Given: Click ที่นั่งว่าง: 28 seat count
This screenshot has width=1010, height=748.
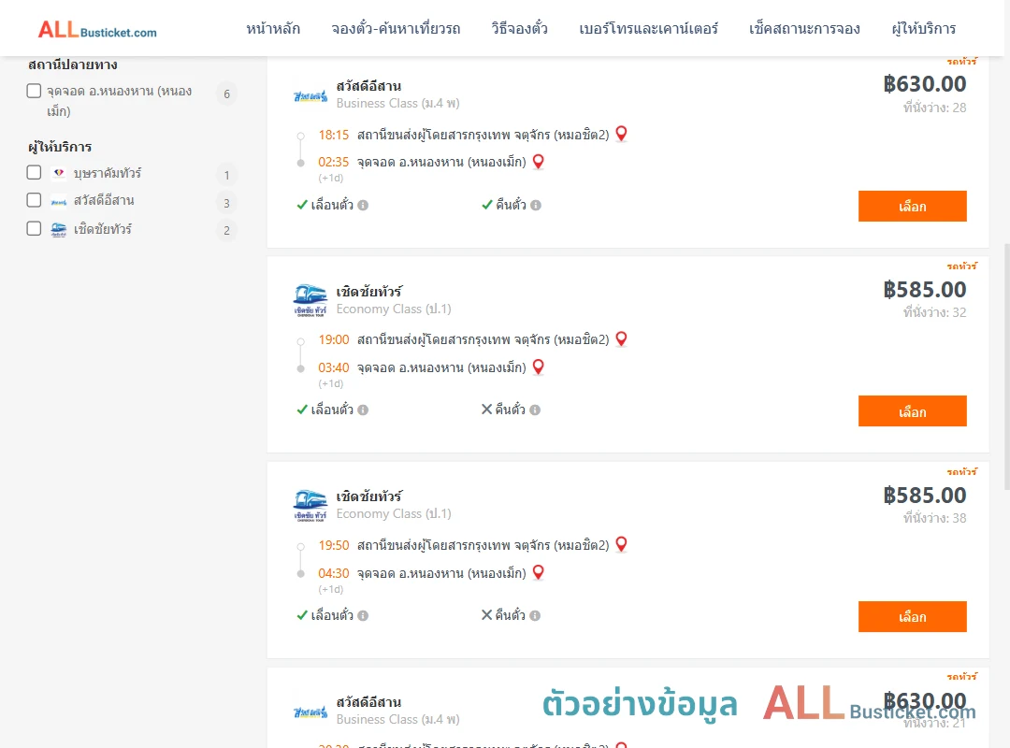Looking at the screenshot, I should click(x=934, y=108).
